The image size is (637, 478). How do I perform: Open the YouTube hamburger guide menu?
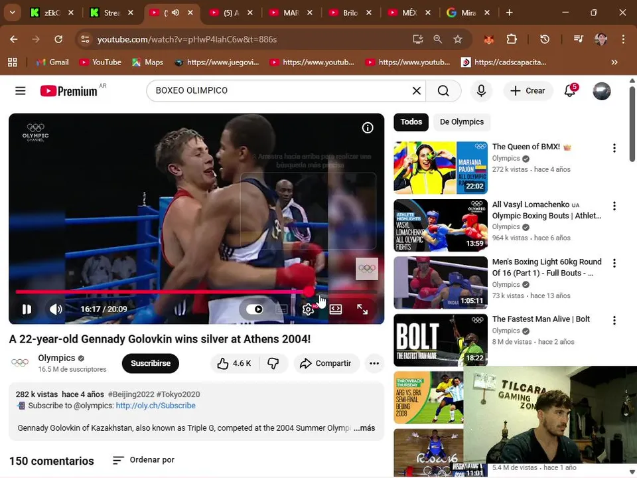pyautogui.click(x=21, y=91)
